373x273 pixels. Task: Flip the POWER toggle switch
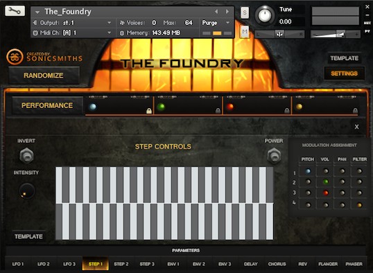[274, 156]
